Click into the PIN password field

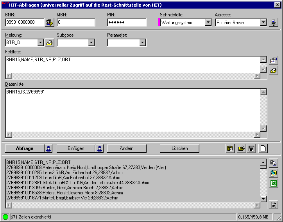click(127, 23)
